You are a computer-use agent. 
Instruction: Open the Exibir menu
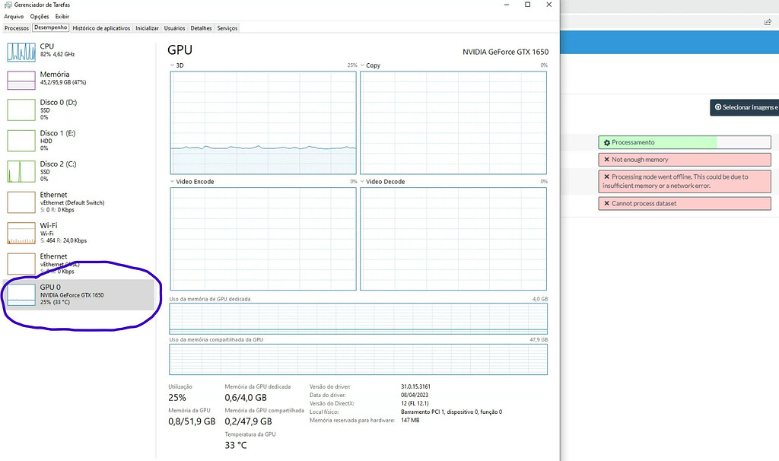(x=62, y=16)
